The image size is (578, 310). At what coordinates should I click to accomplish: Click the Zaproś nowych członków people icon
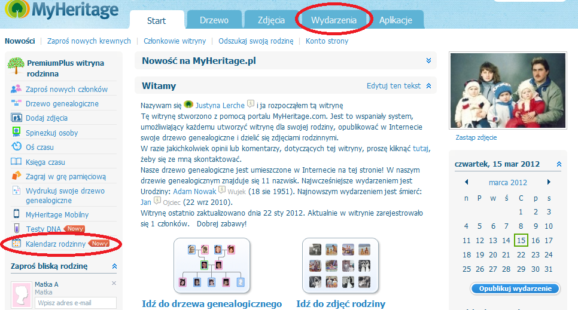tap(16, 89)
